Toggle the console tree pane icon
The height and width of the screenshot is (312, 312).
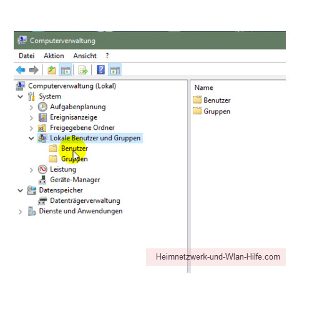click(x=66, y=70)
